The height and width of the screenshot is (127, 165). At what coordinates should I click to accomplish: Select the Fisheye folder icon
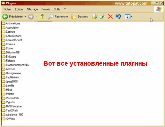tap(4, 61)
